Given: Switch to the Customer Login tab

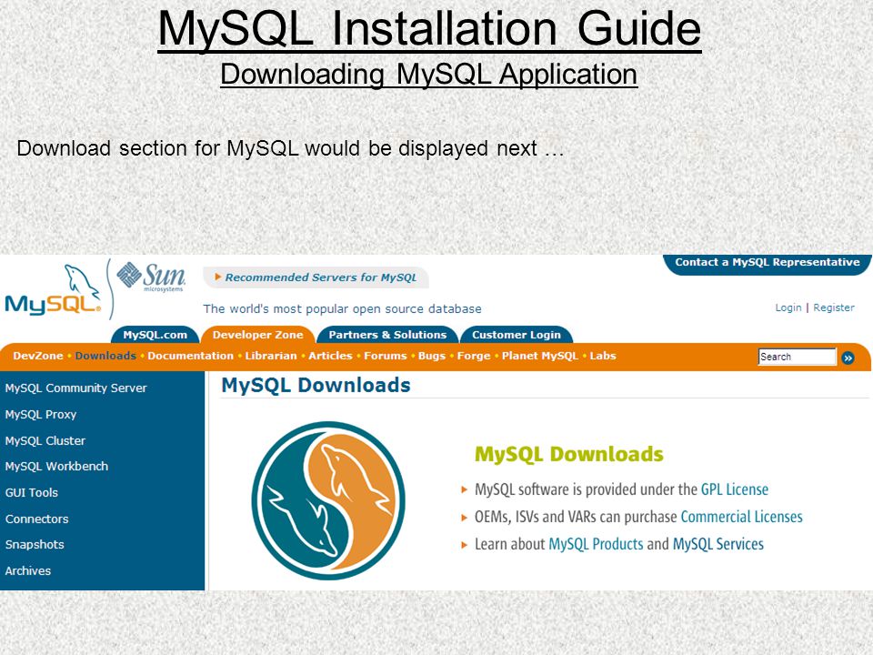Looking at the screenshot, I should pyautogui.click(x=517, y=335).
